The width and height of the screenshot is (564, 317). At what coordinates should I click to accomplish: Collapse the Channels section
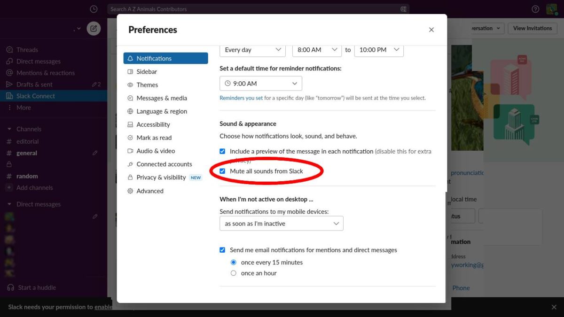(x=9, y=129)
